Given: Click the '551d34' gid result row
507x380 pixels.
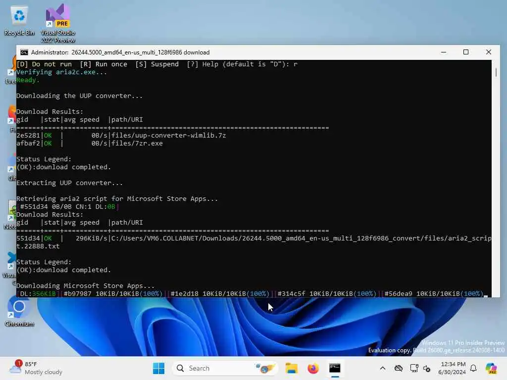Looking at the screenshot, I should point(254,242).
